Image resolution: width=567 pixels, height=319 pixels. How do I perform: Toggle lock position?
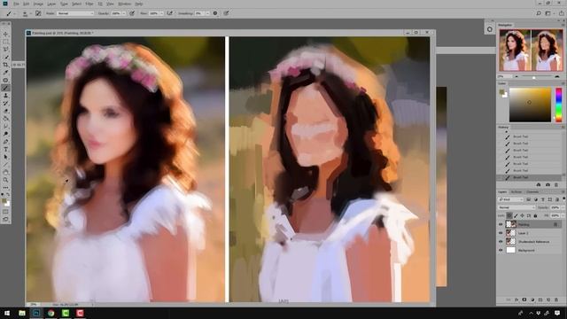tap(522, 216)
